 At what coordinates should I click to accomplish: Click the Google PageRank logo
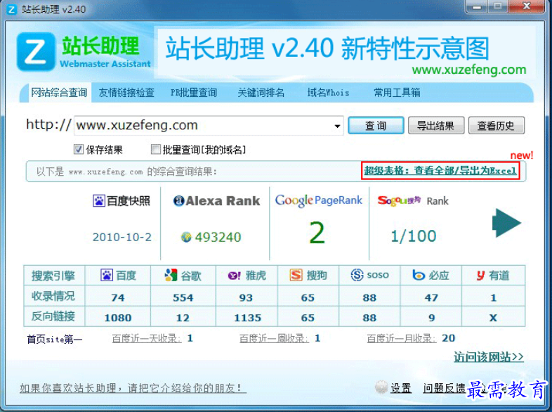point(319,200)
